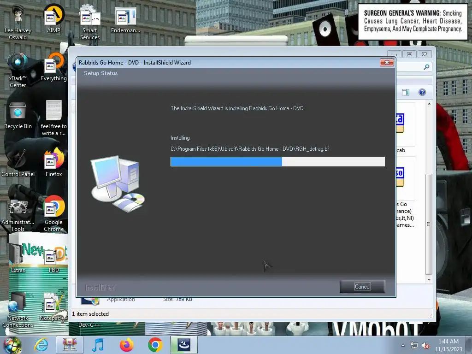Maximize the background Explorer window

coord(409,54)
